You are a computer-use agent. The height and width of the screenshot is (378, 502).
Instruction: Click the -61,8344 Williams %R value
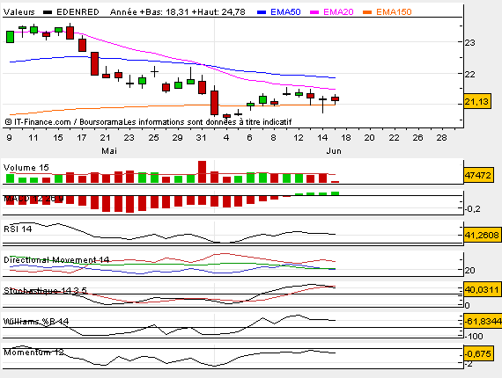(x=483, y=321)
